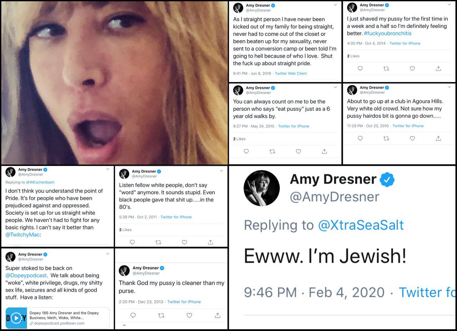Viewport: 457px width, 331px height.
Task: Retweet the "Listen fellow white people" tweet
Action: pyautogui.click(x=158, y=242)
